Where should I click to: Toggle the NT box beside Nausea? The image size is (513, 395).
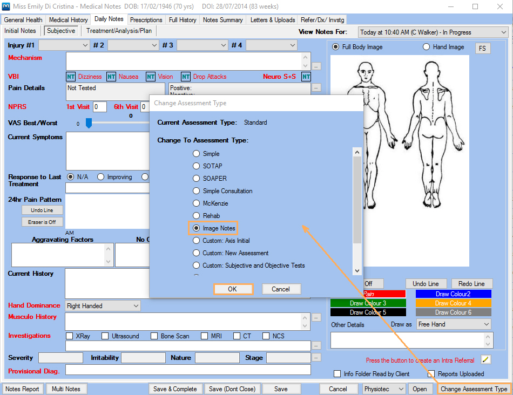pos(111,77)
